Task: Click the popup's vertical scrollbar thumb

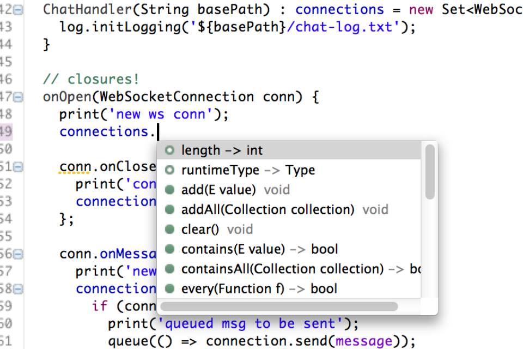Action: [x=430, y=172]
